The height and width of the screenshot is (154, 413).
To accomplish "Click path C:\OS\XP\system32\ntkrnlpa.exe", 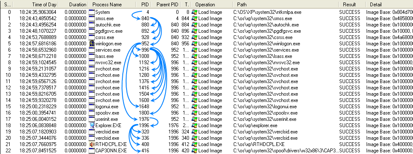I will [x=267, y=12].
